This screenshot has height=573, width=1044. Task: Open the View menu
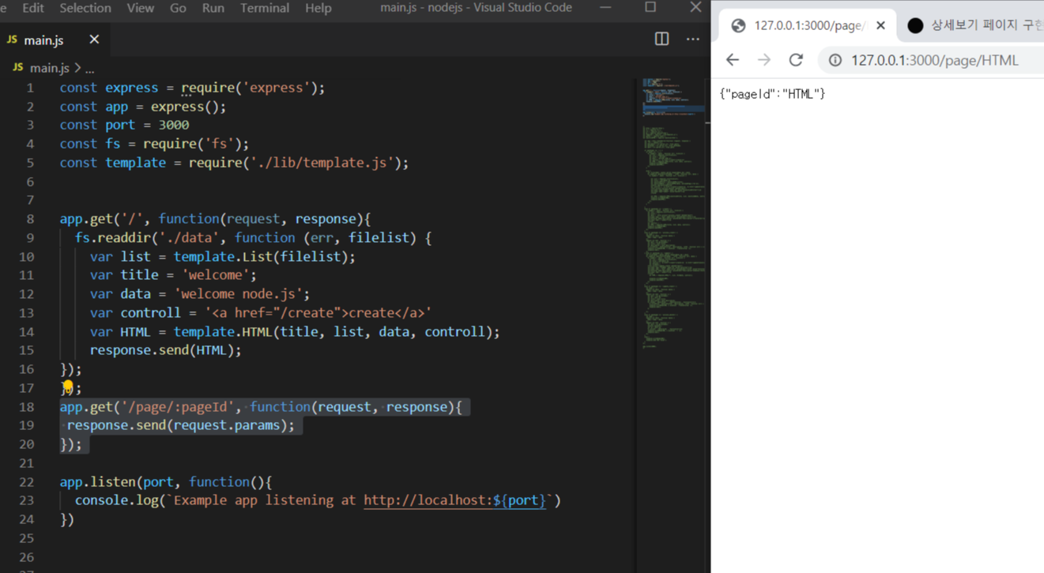pos(141,8)
